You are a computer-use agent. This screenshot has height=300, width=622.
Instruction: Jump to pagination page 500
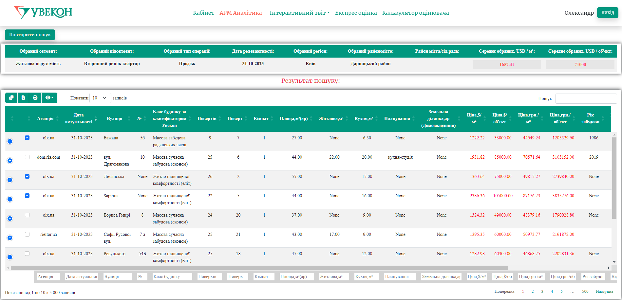[x=585, y=291]
